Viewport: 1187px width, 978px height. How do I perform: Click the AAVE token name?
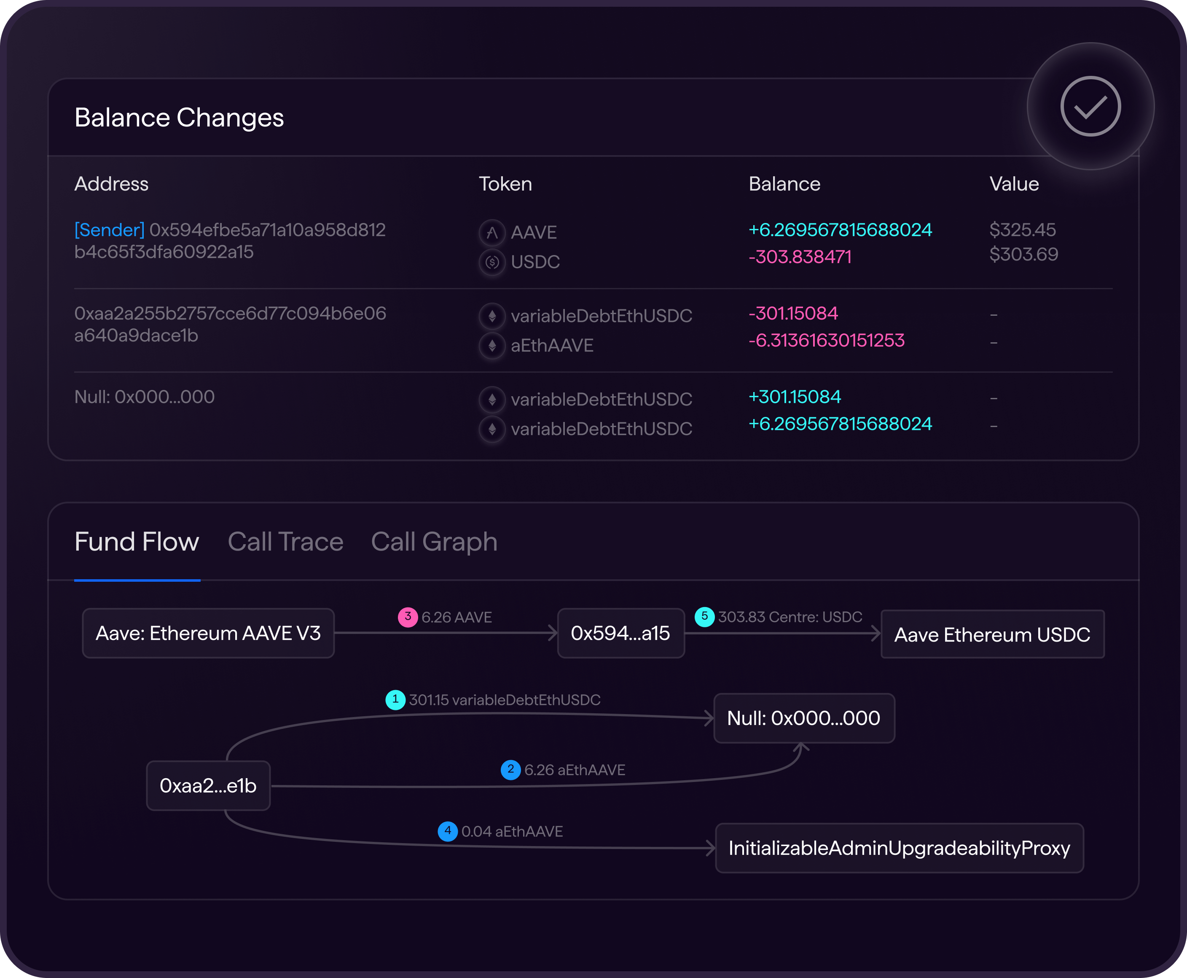534,232
